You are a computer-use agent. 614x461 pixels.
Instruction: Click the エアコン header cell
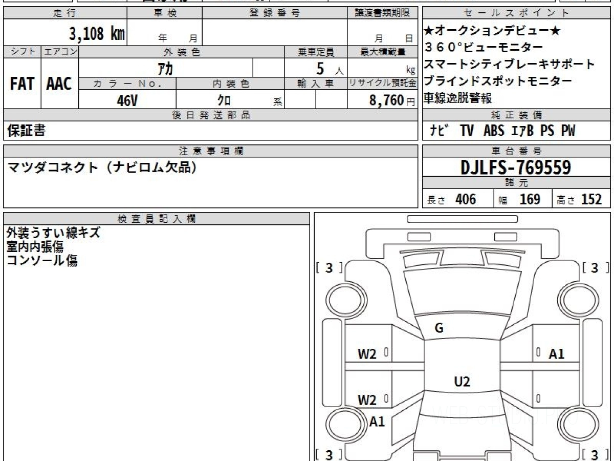point(60,52)
